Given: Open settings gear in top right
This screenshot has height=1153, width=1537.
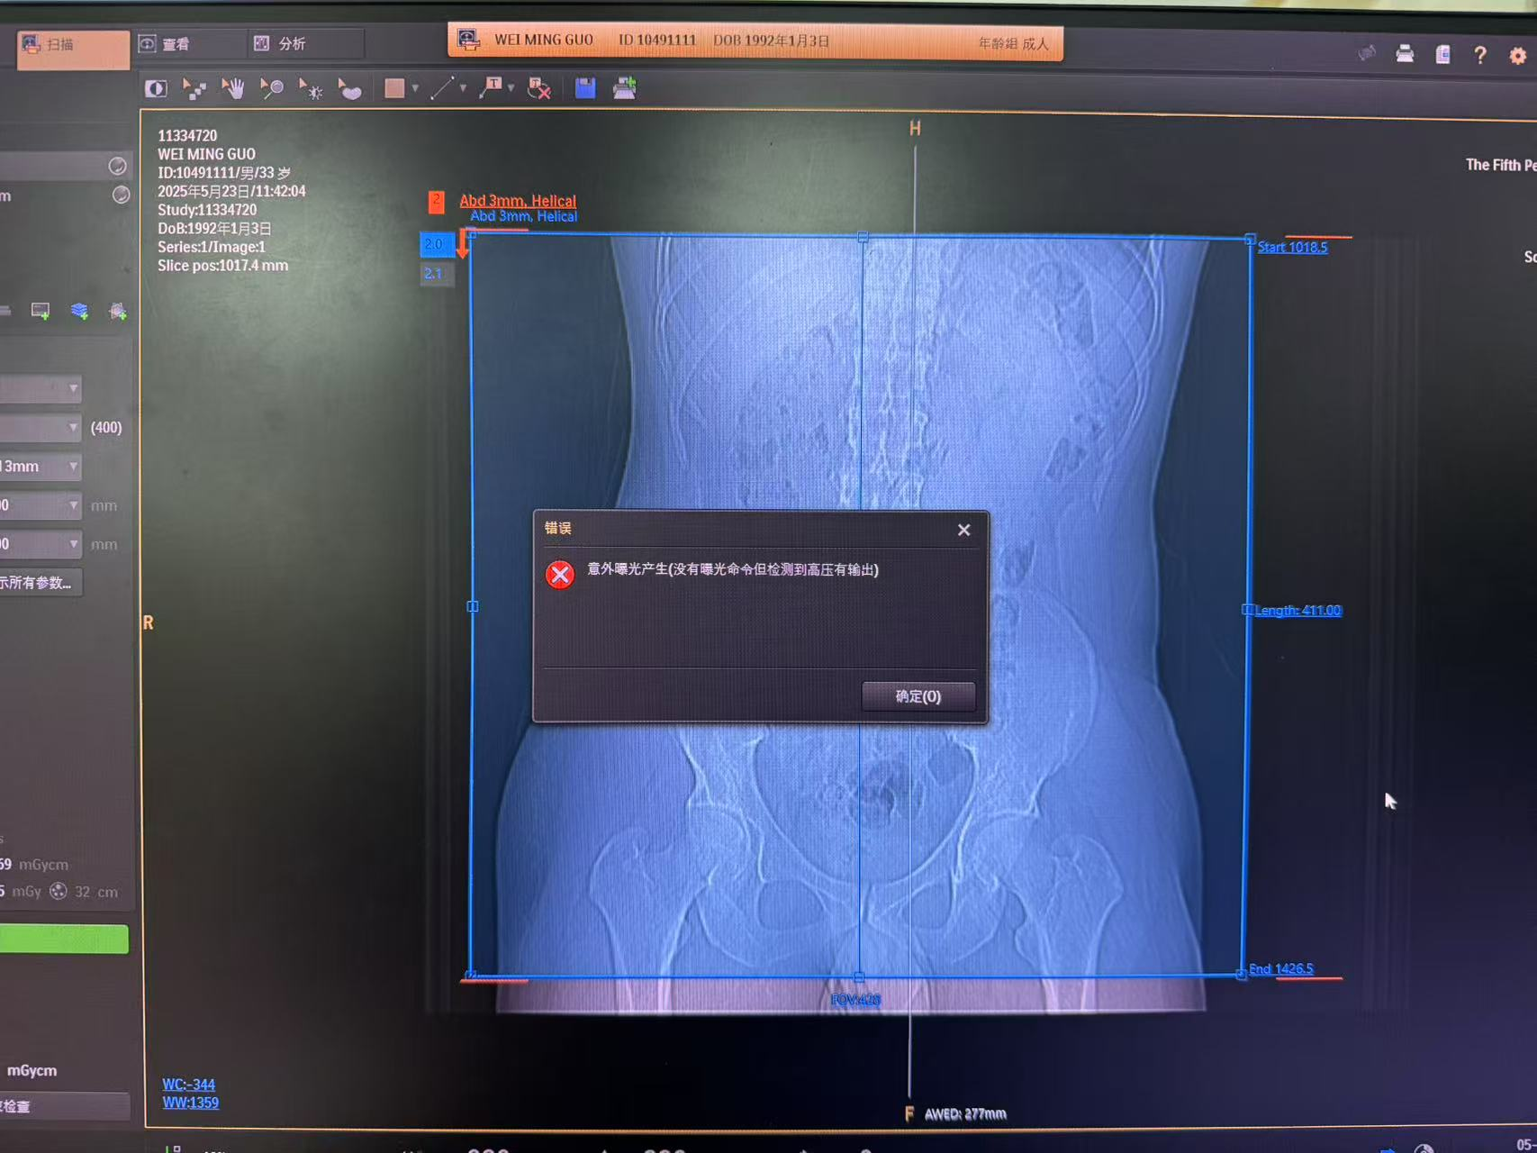Looking at the screenshot, I should pyautogui.click(x=1518, y=56).
